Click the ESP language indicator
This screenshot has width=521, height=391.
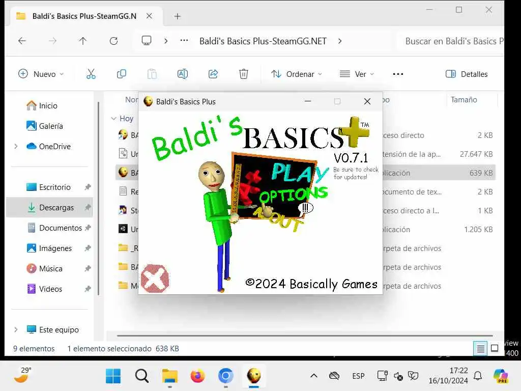point(358,376)
